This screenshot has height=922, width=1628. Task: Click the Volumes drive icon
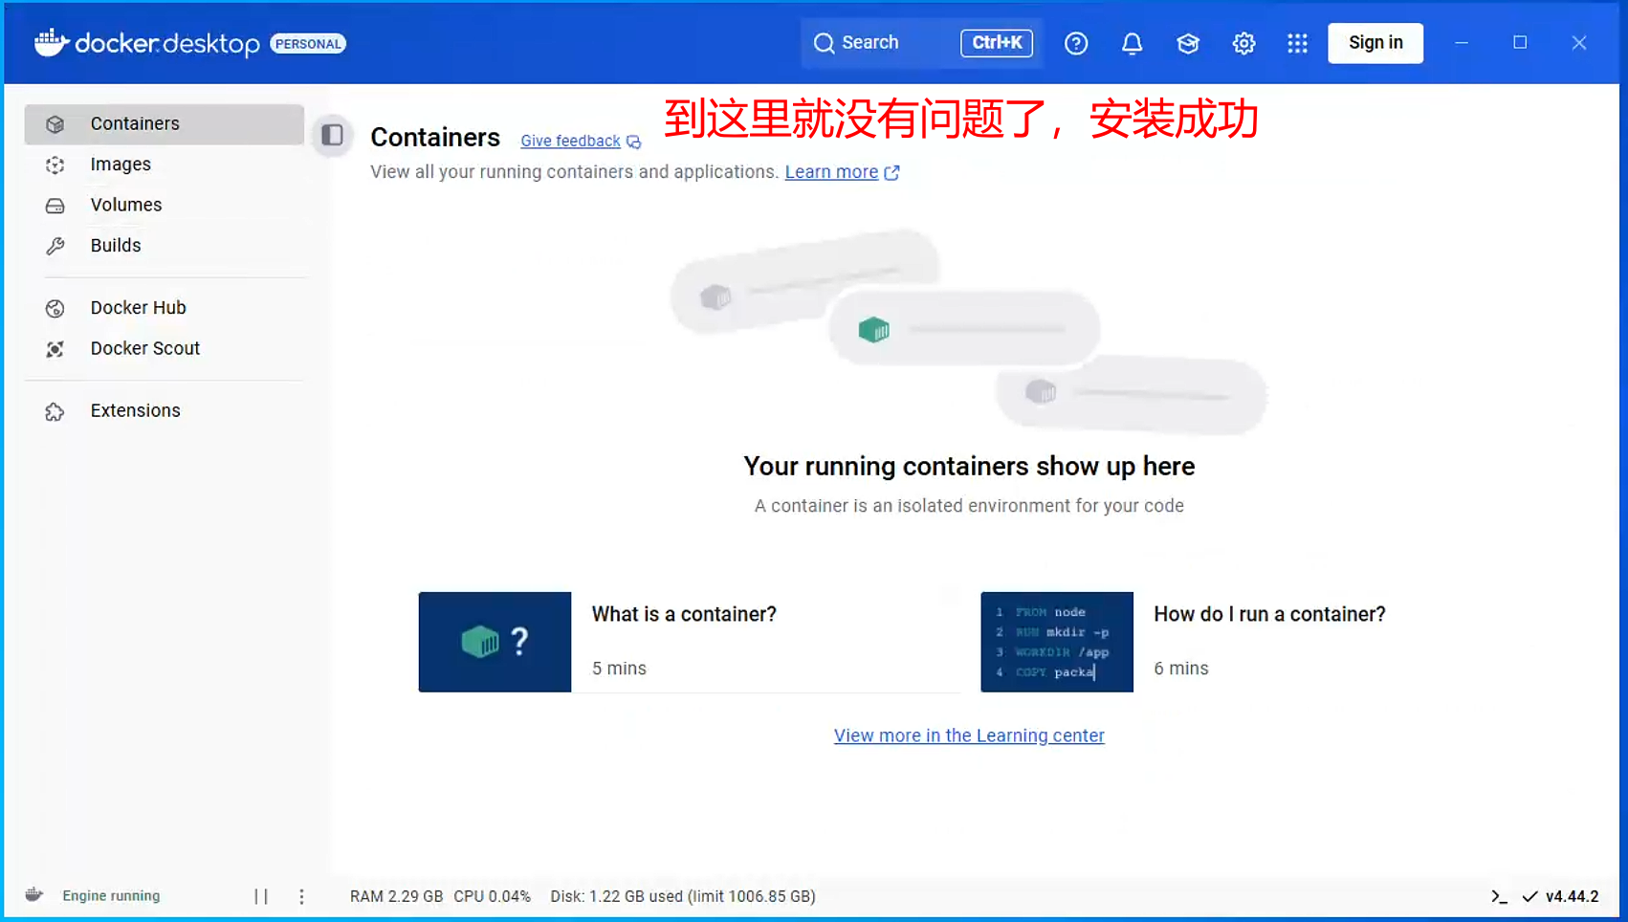click(55, 206)
